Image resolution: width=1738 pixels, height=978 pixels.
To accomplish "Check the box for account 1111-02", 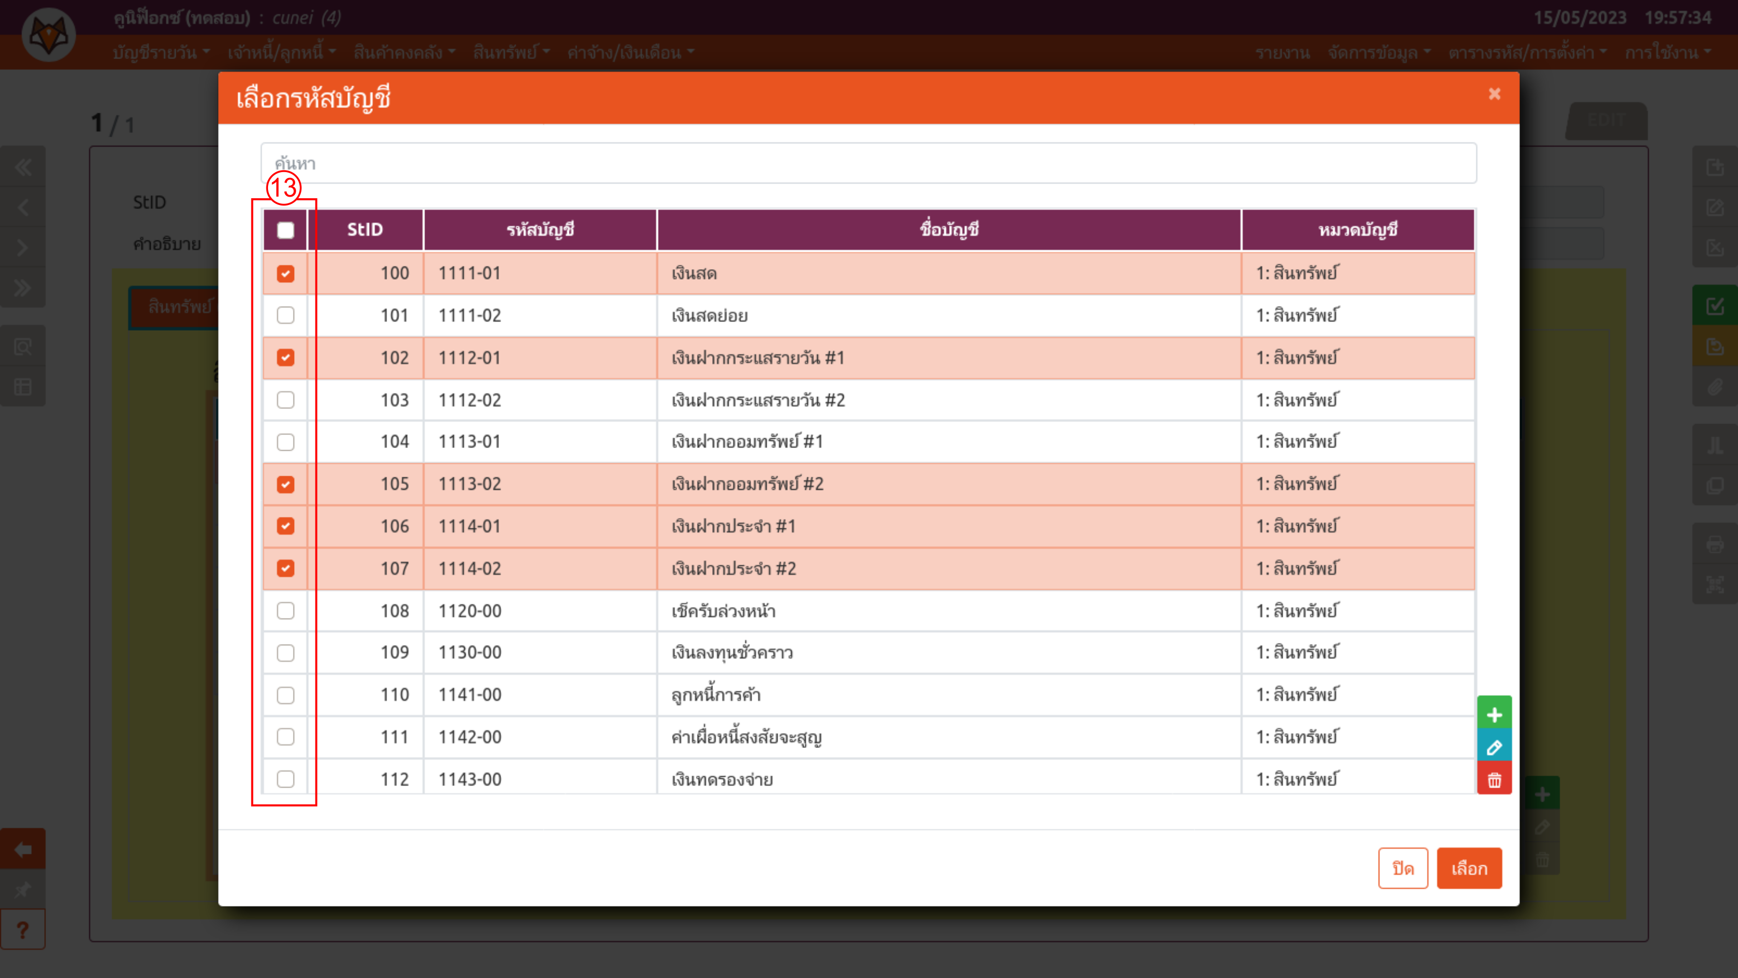I will (x=285, y=315).
